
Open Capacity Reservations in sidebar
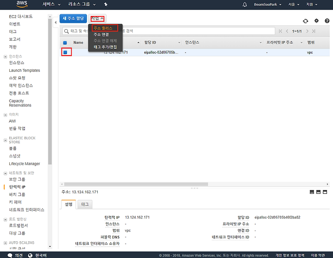click(20, 103)
